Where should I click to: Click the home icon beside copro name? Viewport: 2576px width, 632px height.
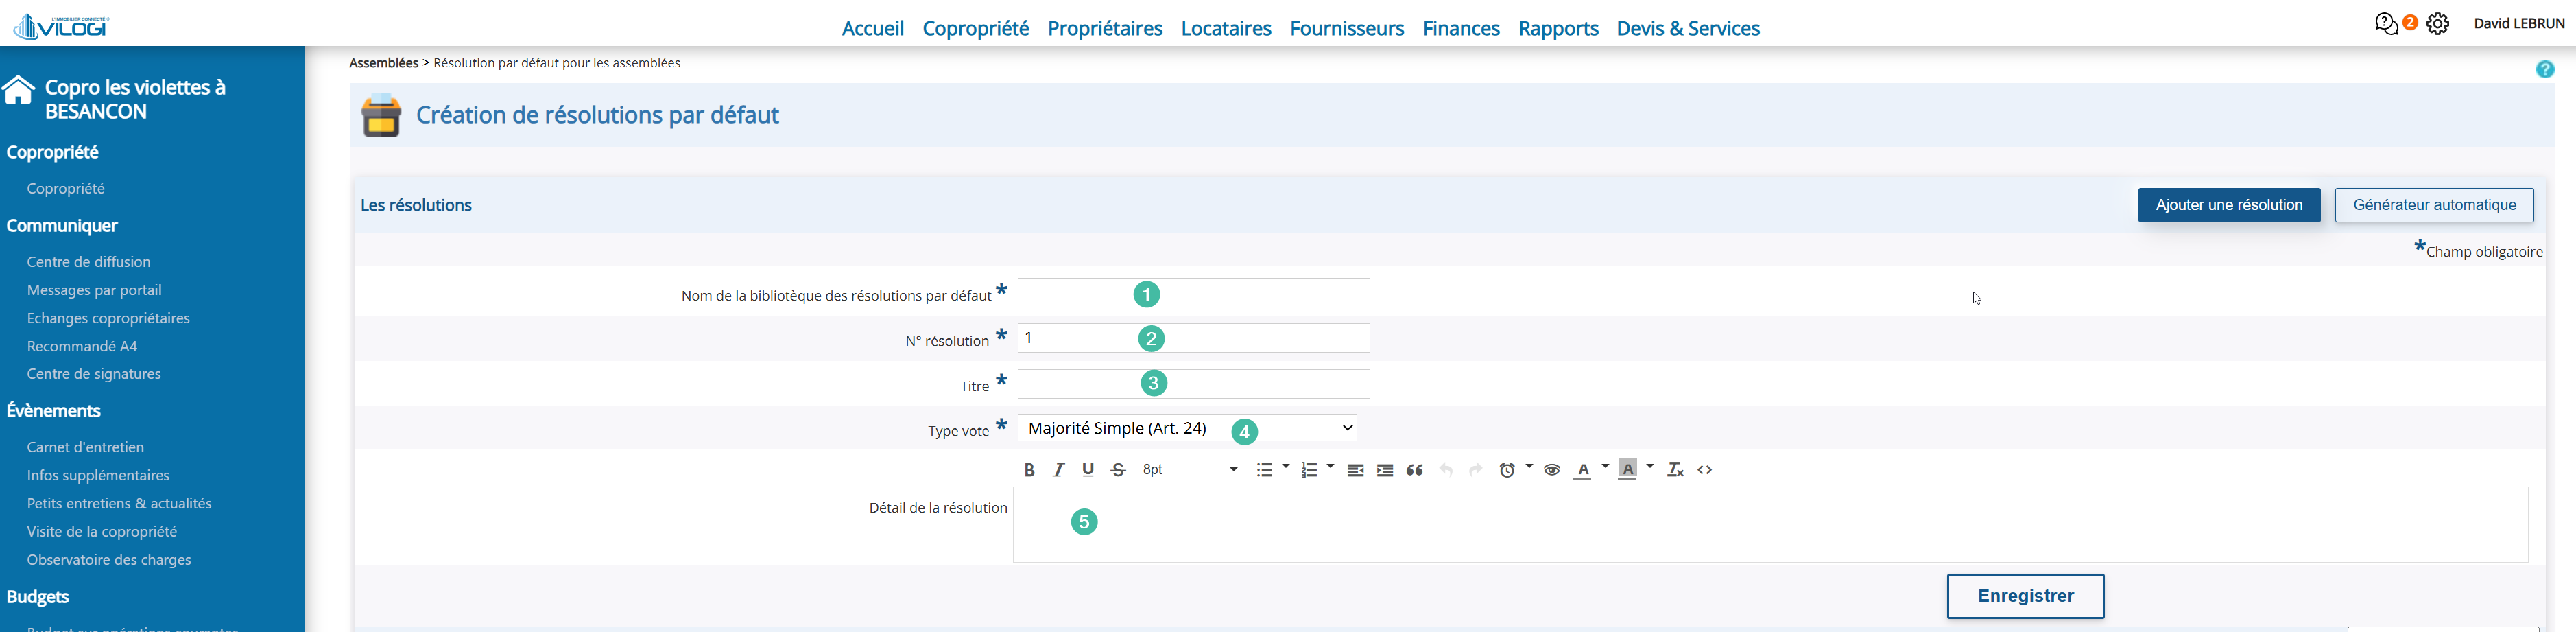pyautogui.click(x=19, y=90)
